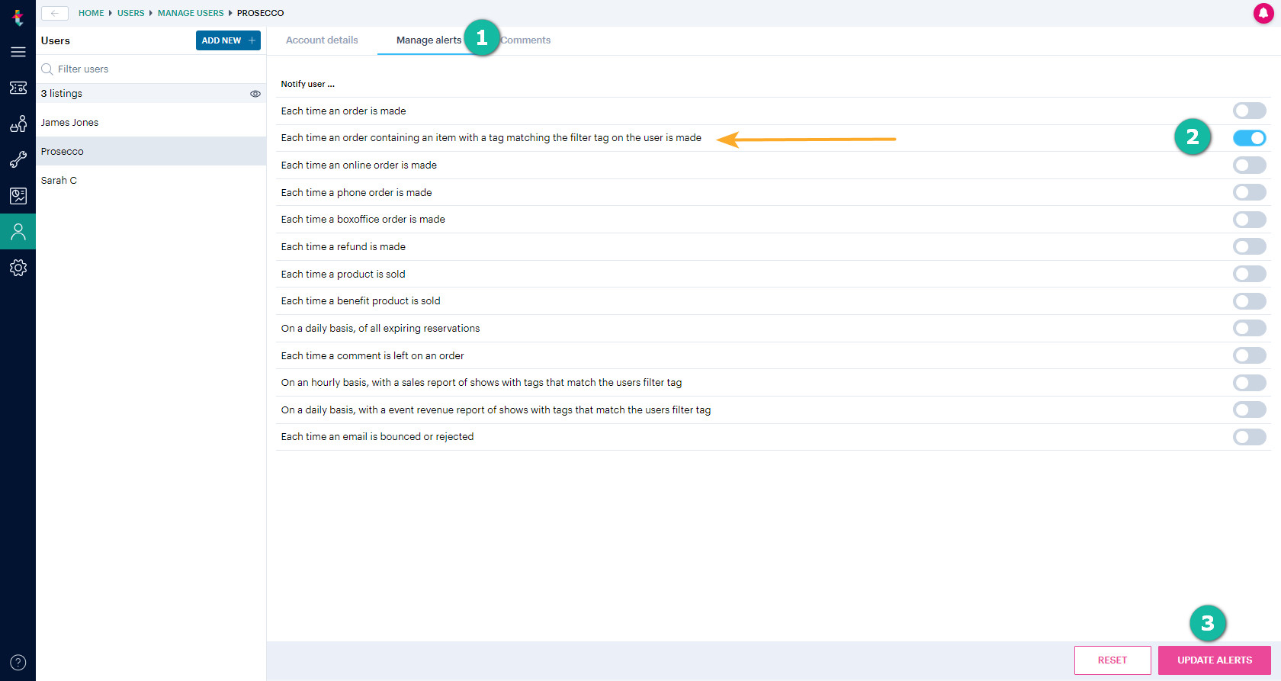Open the notifications bell icon
Image resolution: width=1281 pixels, height=681 pixels.
(1263, 13)
